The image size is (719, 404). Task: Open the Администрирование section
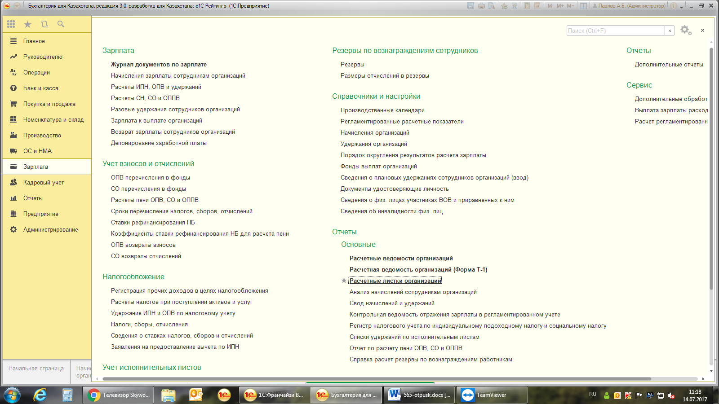pyautogui.click(x=47, y=229)
